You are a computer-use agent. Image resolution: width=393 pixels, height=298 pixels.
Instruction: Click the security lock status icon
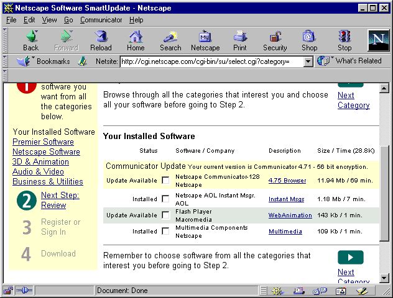click(9, 291)
